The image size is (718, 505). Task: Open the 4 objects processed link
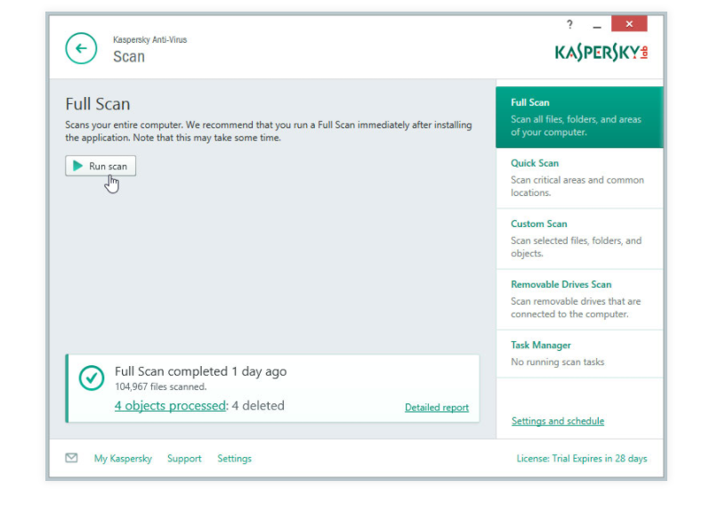point(170,405)
